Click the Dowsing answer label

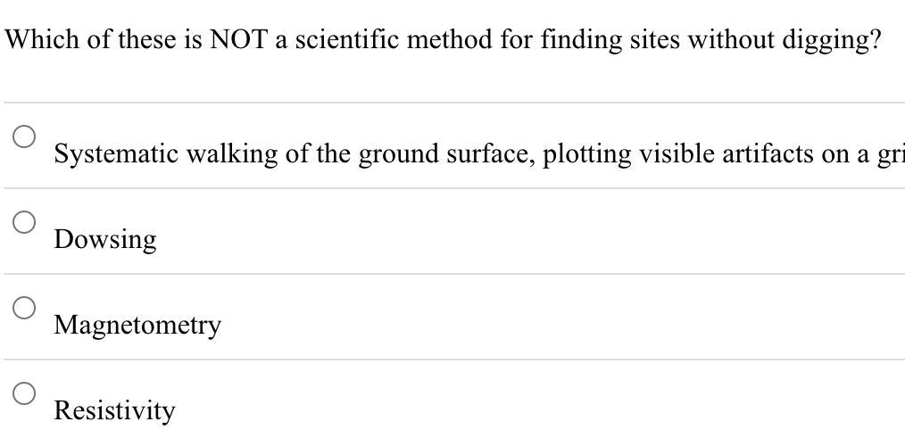tap(104, 239)
